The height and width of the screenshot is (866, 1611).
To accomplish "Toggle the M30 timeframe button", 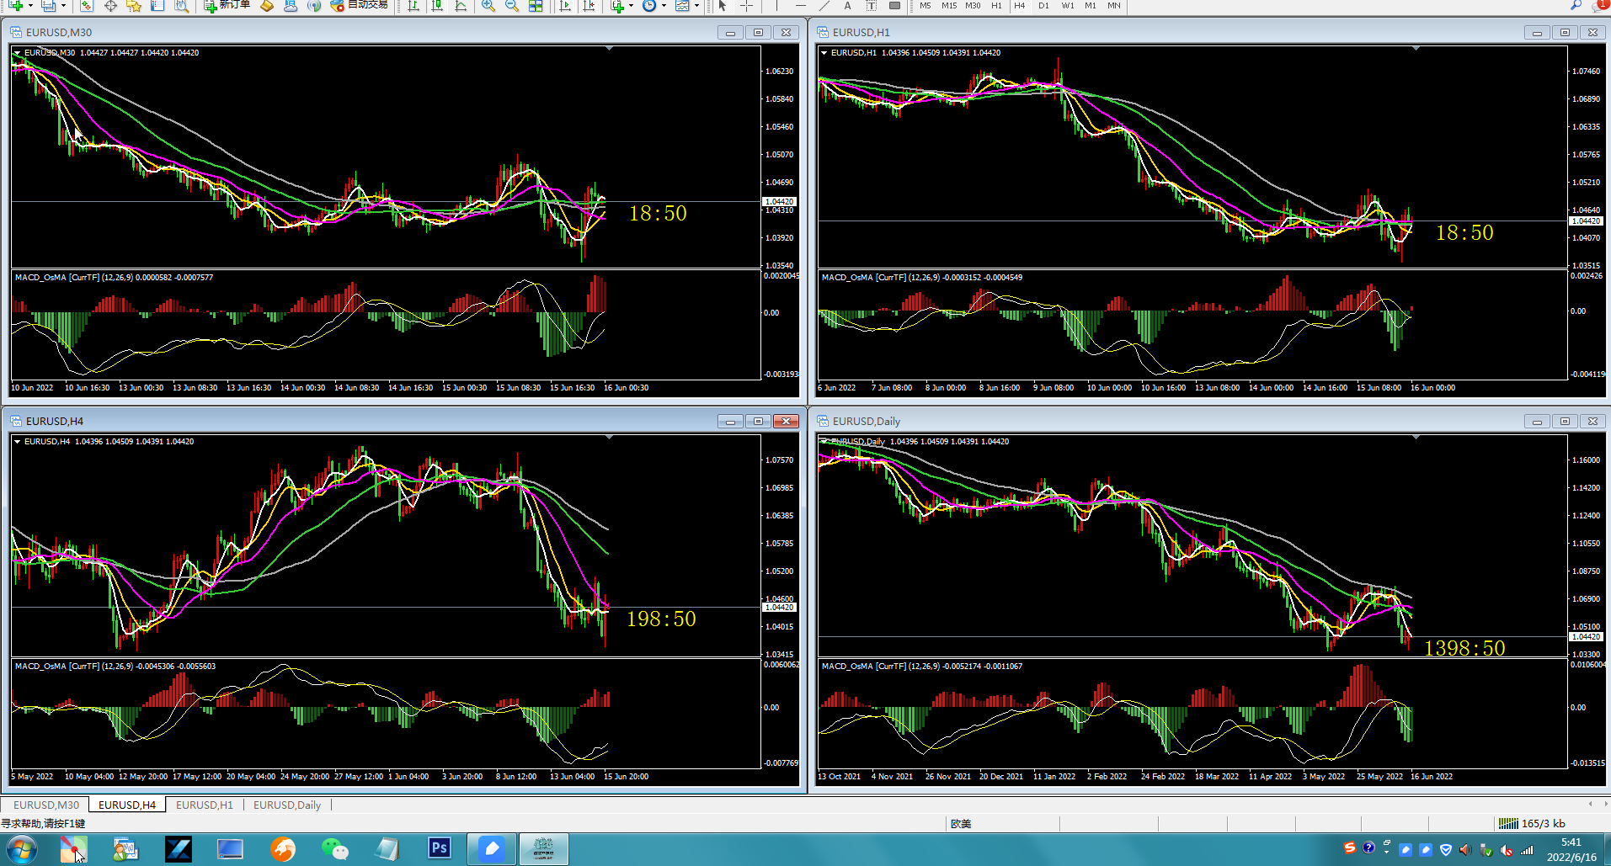I will pyautogui.click(x=973, y=6).
